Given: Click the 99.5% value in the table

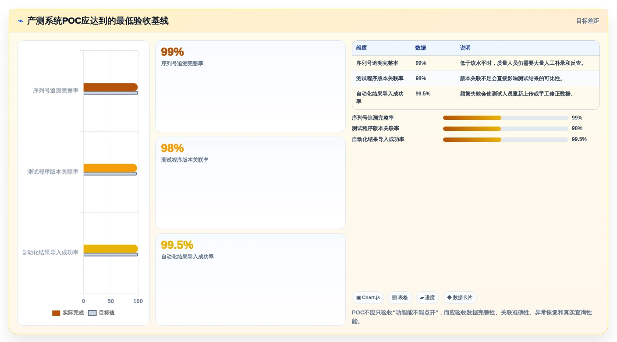Looking at the screenshot, I should pos(423,94).
